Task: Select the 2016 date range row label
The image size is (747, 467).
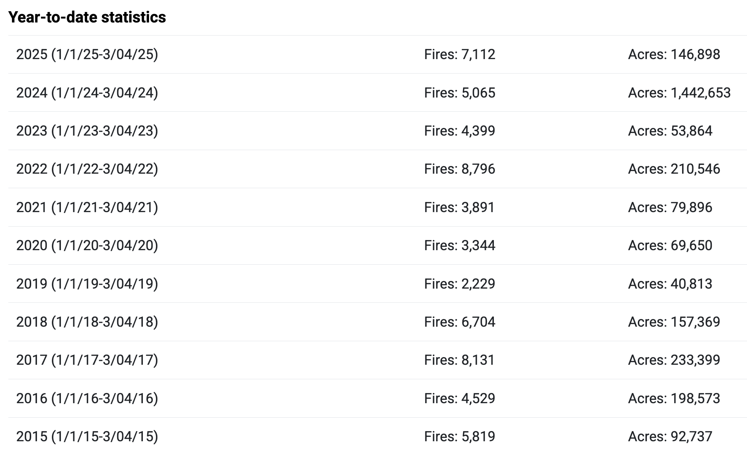Action: tap(87, 398)
